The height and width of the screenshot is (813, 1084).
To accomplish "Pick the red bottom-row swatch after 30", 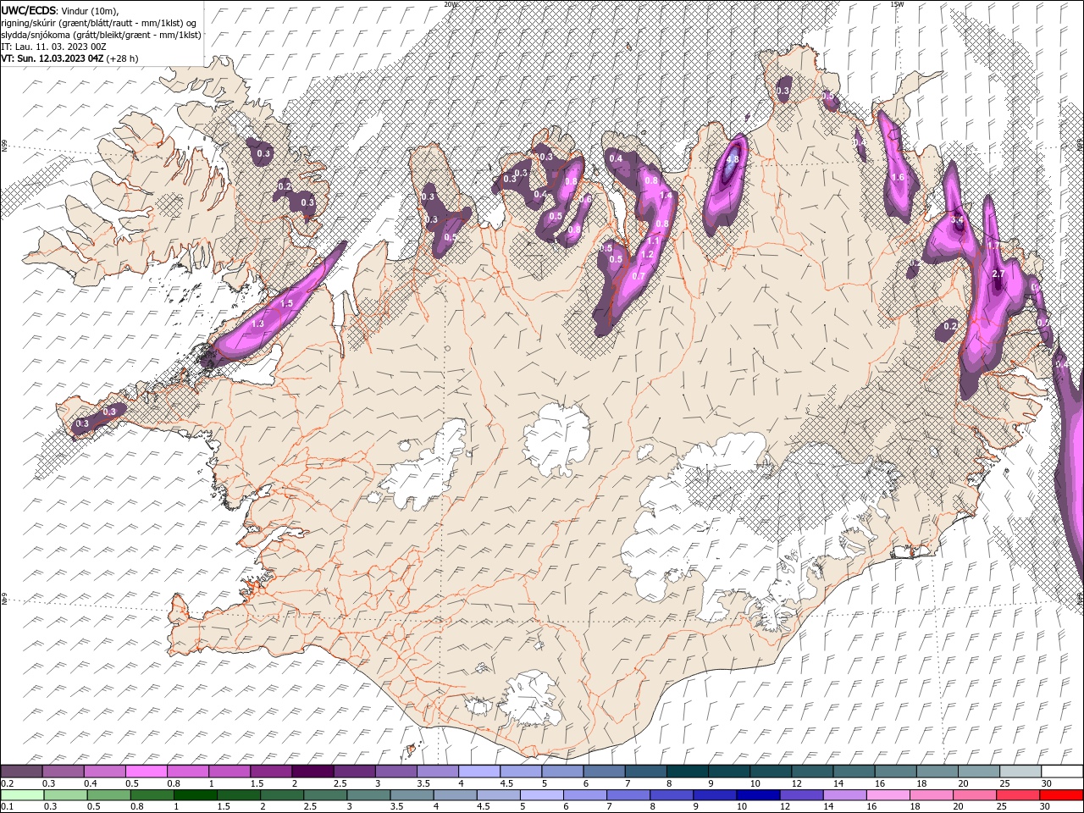I will click(1061, 795).
